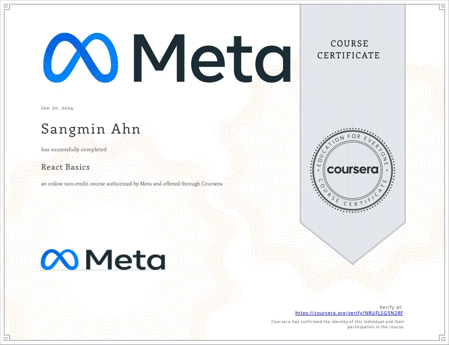This screenshot has height=345, width=449.
Task: Click the small Meta logo near bottom
Action: [x=103, y=259]
